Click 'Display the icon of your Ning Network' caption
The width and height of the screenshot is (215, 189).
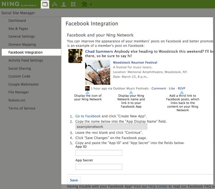click(x=88, y=97)
